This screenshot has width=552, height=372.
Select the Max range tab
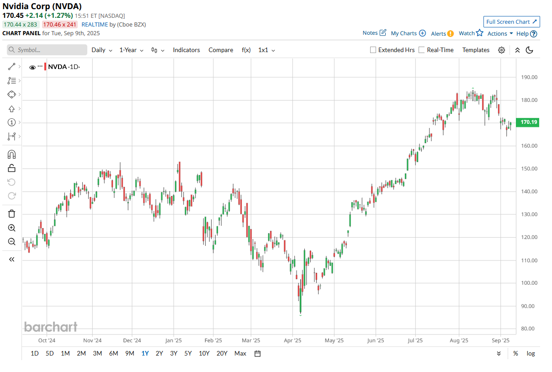240,353
